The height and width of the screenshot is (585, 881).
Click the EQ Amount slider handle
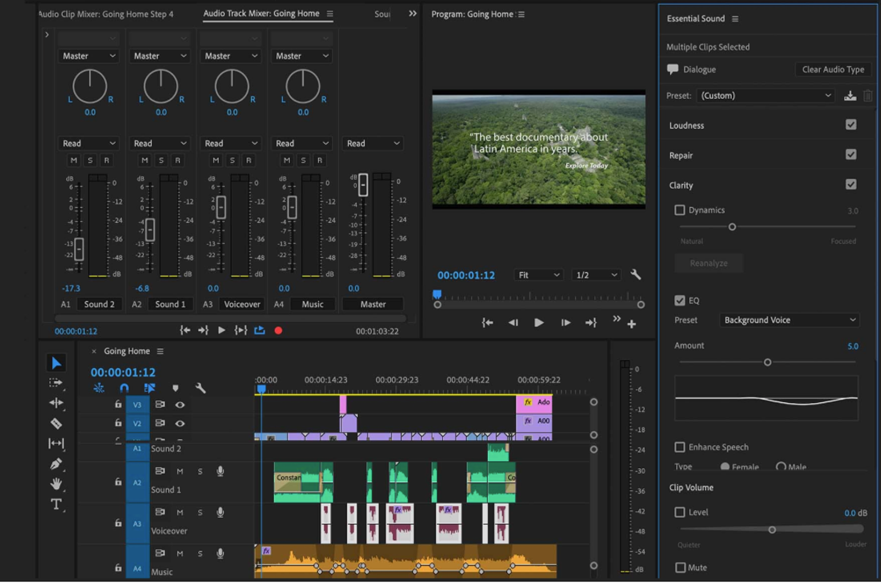[768, 362]
